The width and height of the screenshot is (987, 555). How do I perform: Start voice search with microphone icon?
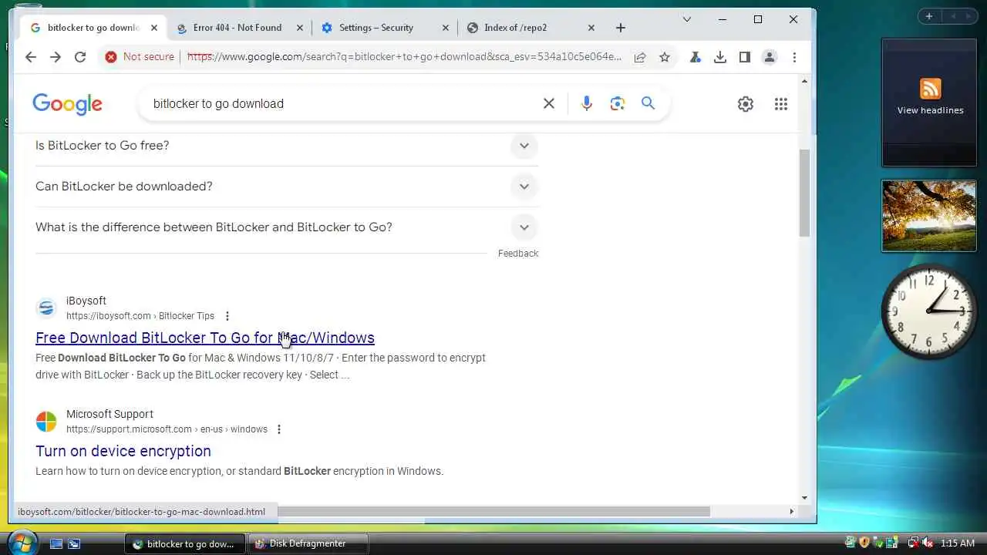[587, 103]
